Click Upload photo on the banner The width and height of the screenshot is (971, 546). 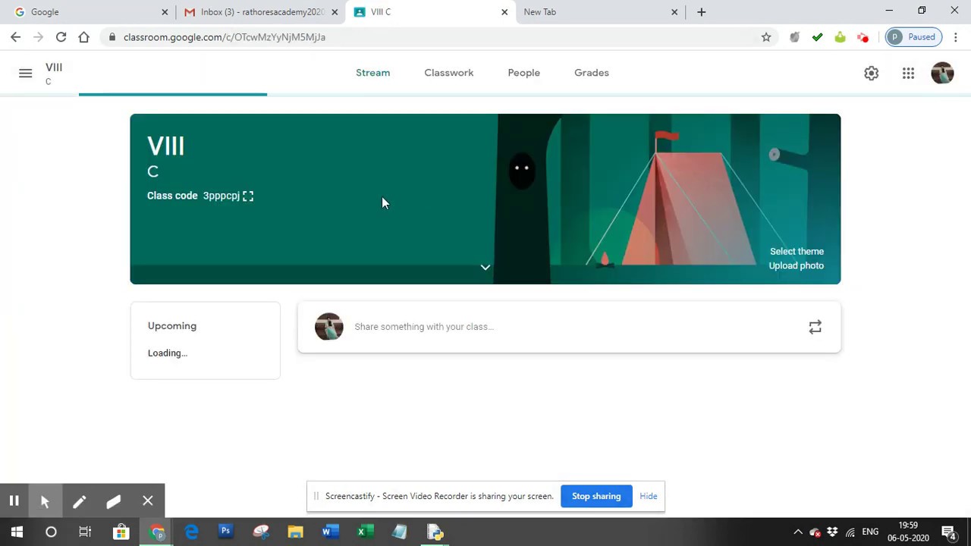pos(796,265)
